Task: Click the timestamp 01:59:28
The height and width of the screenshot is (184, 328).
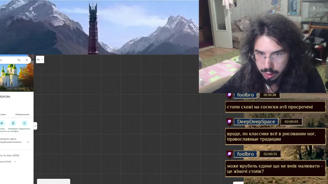Action: (x=270, y=95)
